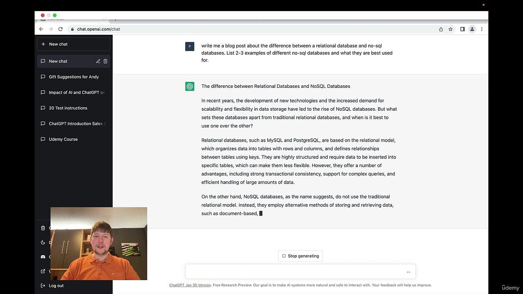Click the loading dots in input box
Viewport: 523px width, 294px height.
coord(408,272)
